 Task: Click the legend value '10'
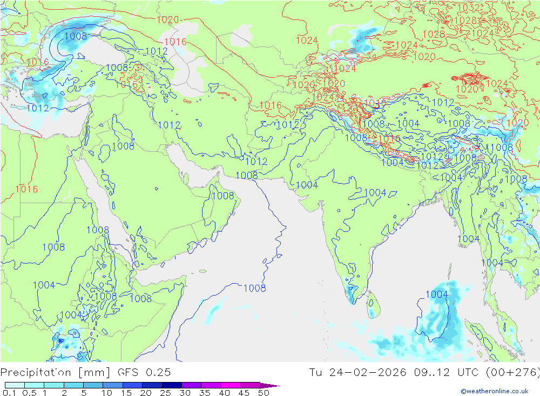107,393
